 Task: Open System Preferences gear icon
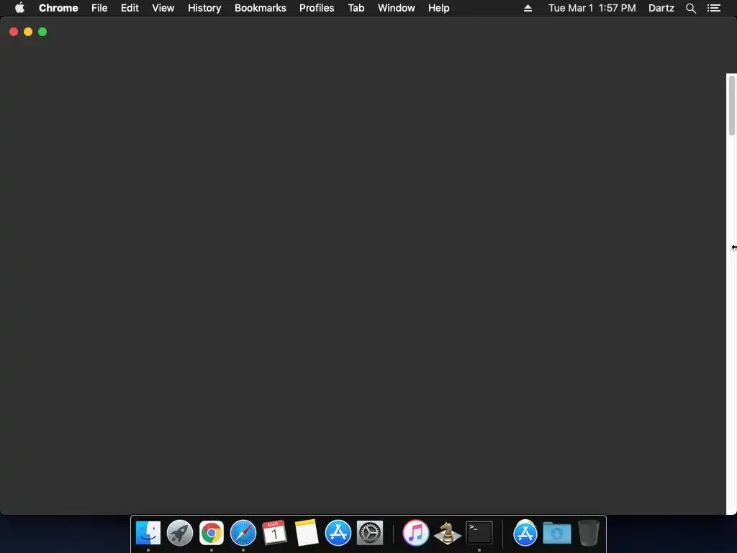click(x=370, y=533)
